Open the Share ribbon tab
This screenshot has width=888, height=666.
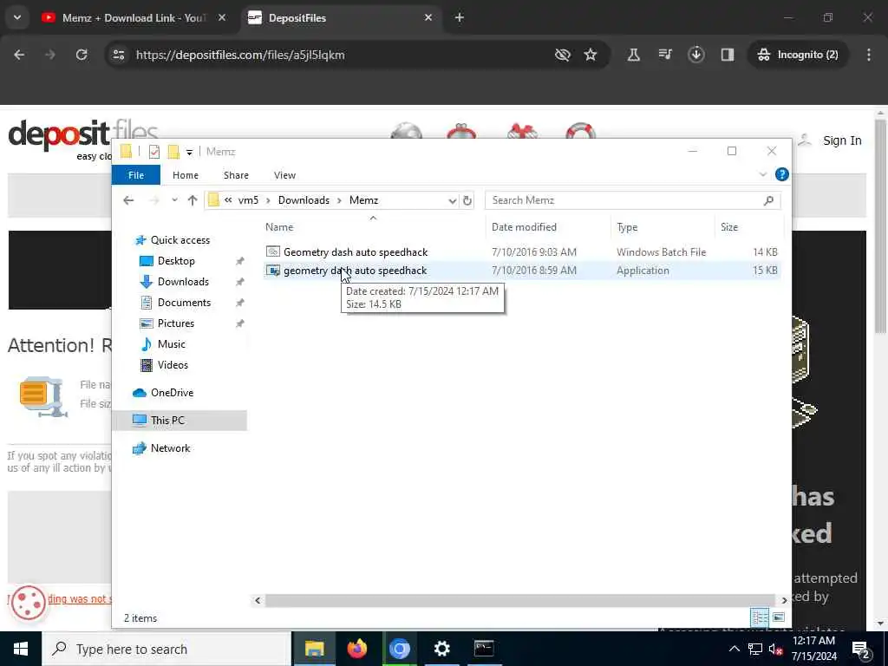pos(236,175)
